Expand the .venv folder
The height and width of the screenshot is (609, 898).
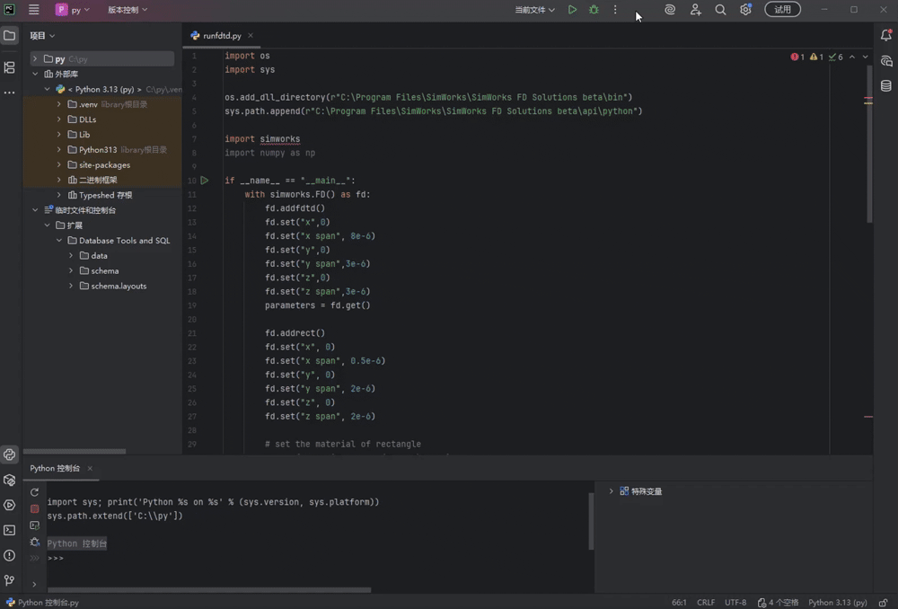59,104
